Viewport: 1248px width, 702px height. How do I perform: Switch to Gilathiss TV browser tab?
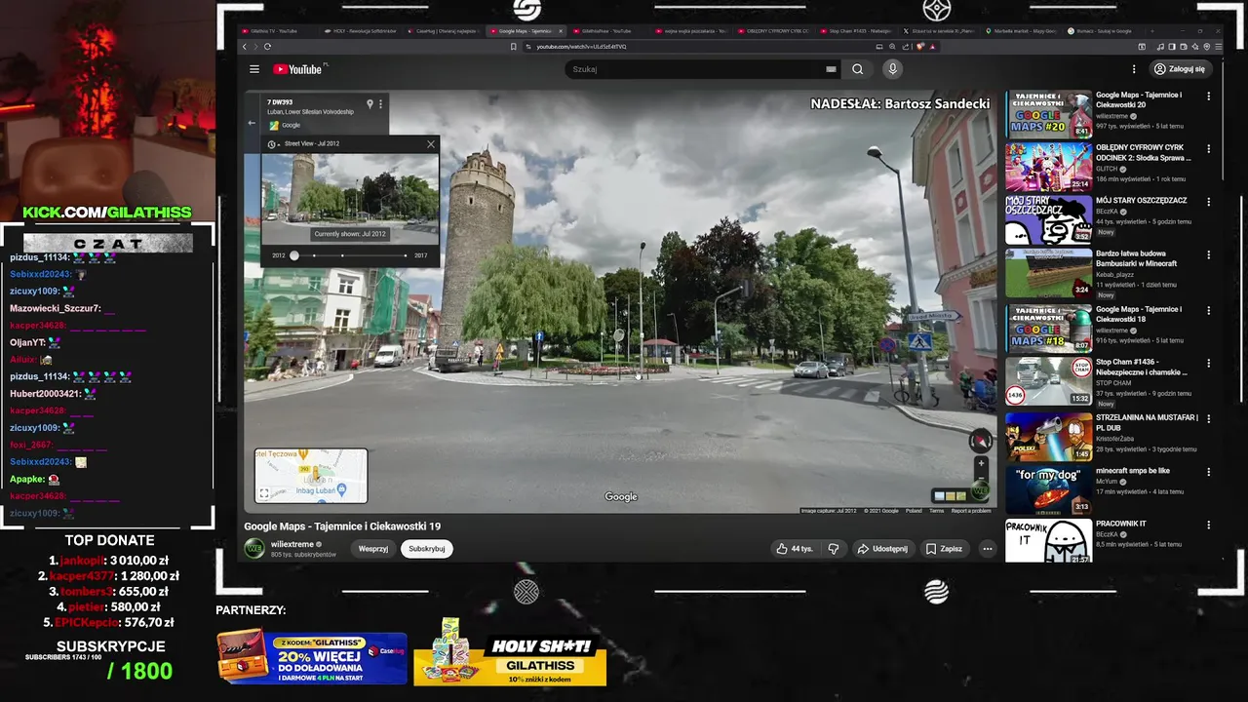coord(274,31)
